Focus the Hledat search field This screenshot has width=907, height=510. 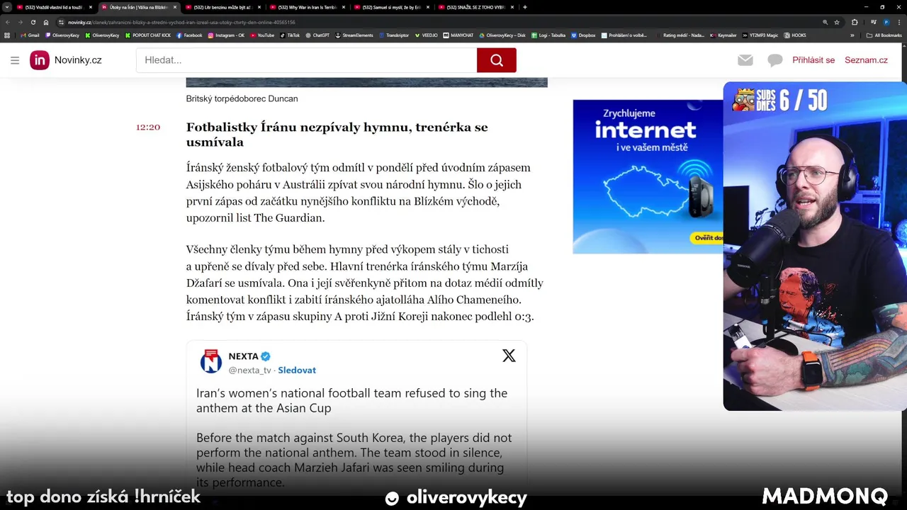tap(306, 60)
